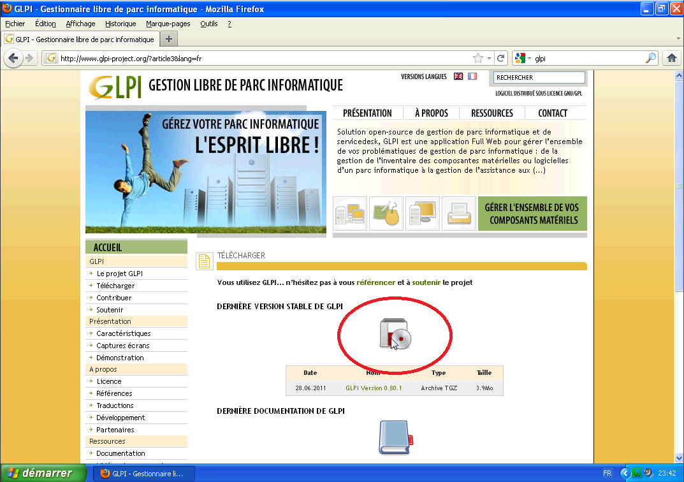The width and height of the screenshot is (684, 482).
Task: Open the CONTACT site tab
Action: [553, 113]
